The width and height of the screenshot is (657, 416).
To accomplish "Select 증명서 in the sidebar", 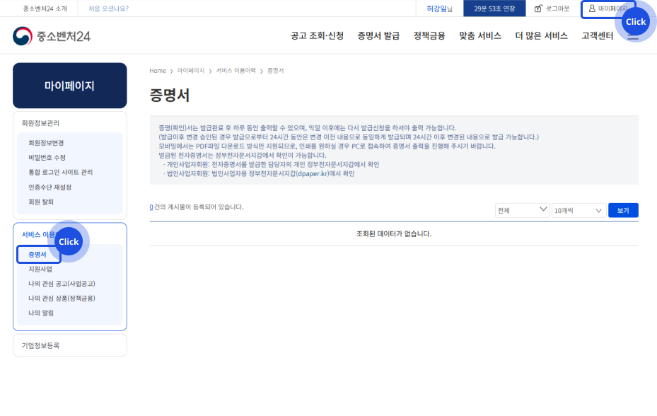I will point(37,254).
